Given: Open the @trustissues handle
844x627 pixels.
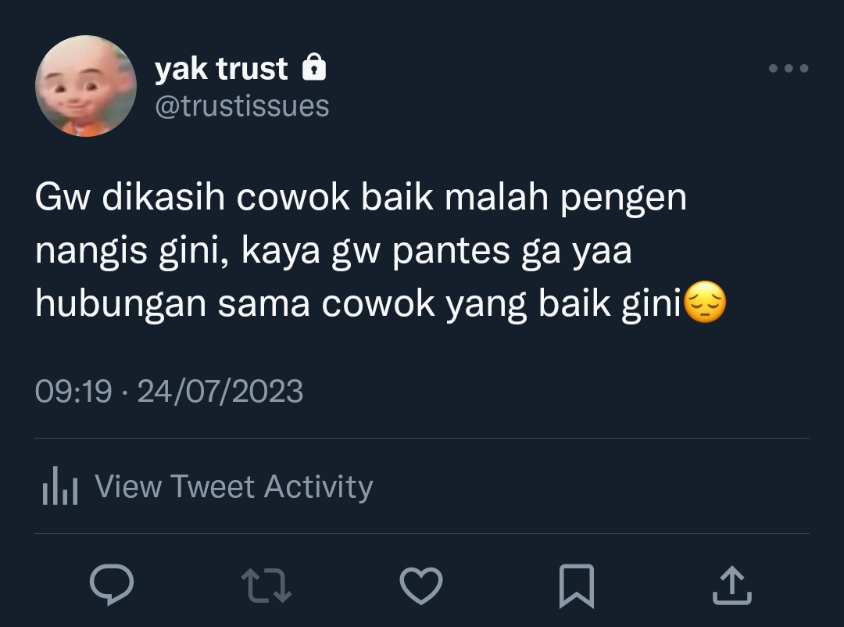Looking at the screenshot, I should coord(242,106).
